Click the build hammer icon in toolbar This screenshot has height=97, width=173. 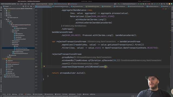(x=119, y=4)
